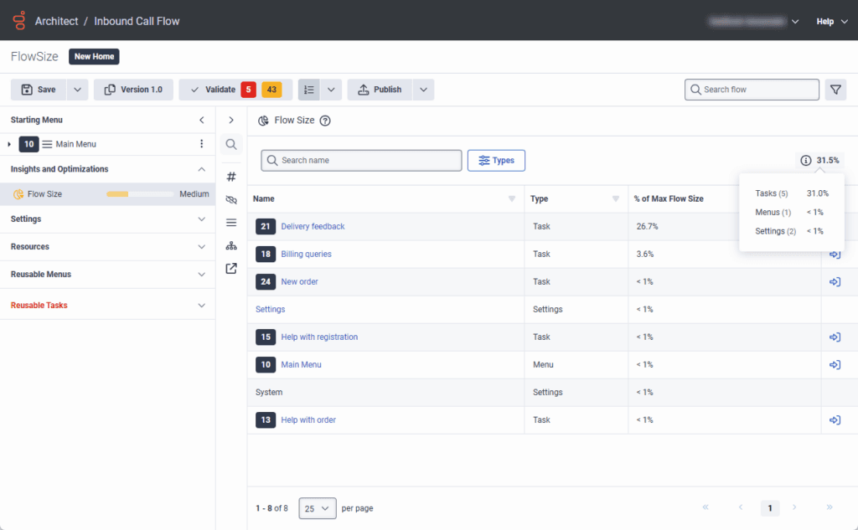This screenshot has width=858, height=530.
Task: Click the navigation arrow icon on Billing queries row
Action: (x=835, y=254)
